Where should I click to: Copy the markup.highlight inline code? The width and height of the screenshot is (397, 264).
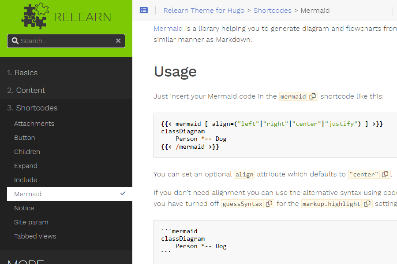point(367,204)
